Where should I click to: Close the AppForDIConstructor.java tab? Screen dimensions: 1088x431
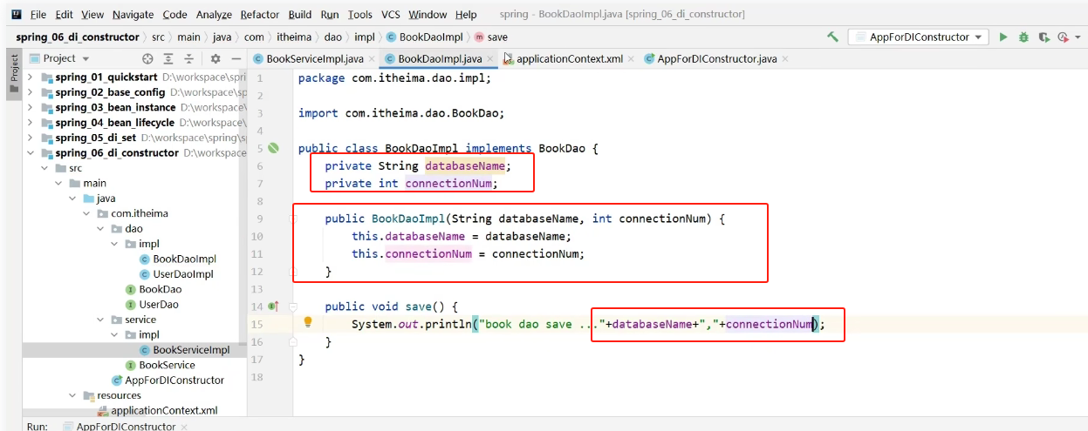pyautogui.click(x=784, y=59)
